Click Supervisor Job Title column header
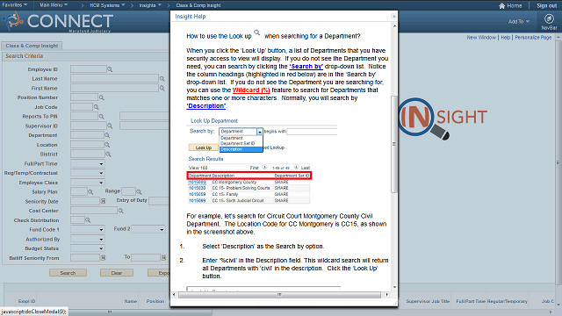The height and width of the screenshot is (316, 562). click(428, 301)
